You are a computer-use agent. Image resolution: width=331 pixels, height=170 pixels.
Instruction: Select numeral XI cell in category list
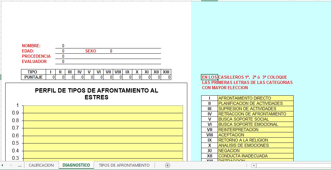click(210, 151)
